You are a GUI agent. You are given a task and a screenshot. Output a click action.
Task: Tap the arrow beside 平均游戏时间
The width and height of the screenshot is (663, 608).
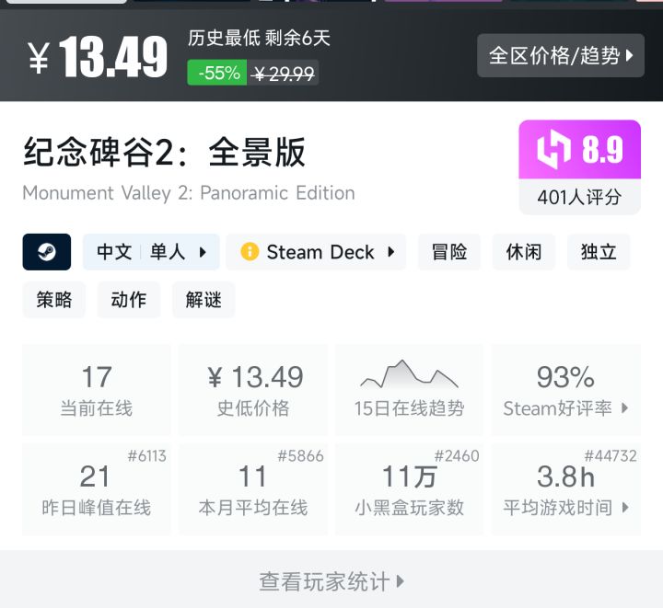625,508
